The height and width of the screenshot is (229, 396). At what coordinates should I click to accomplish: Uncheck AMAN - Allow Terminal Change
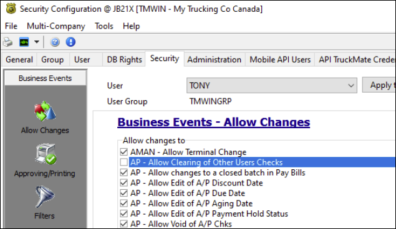tap(123, 152)
